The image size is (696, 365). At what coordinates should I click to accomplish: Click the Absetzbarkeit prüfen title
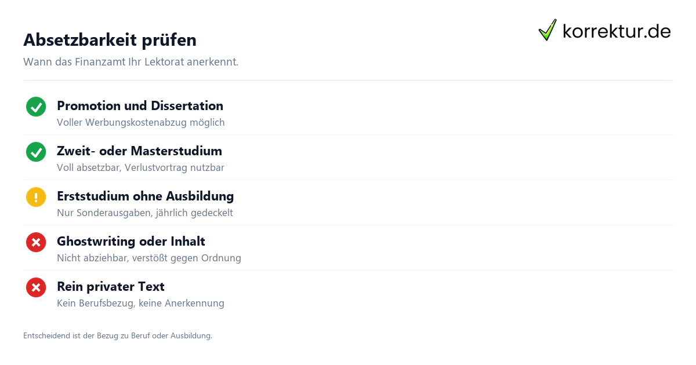pyautogui.click(x=110, y=40)
